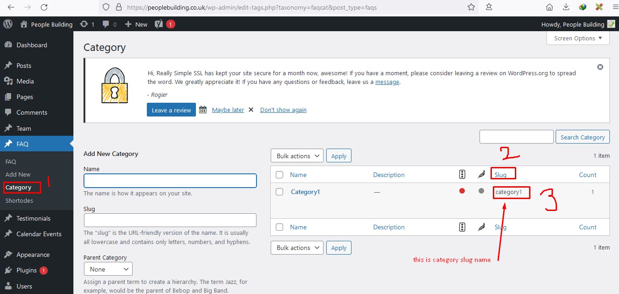Click the bottom Apply button
This screenshot has width=619, height=294.
339,248
